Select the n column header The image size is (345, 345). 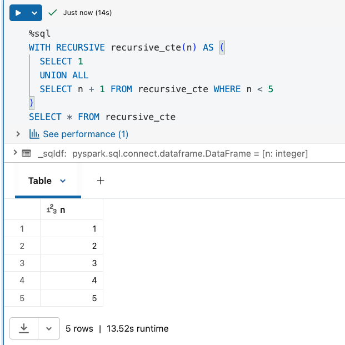(x=71, y=209)
